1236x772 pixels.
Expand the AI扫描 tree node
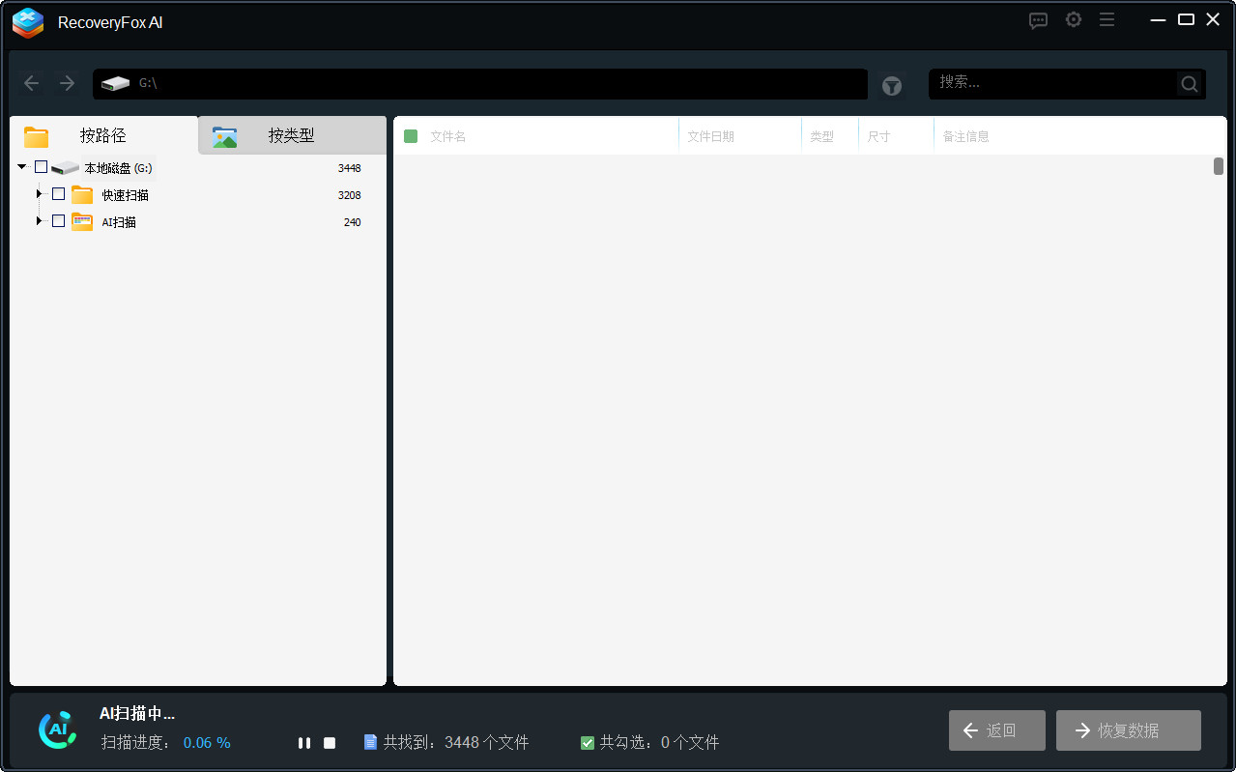coord(39,221)
